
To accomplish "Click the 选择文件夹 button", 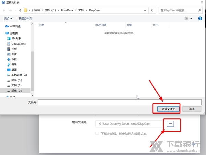I will point(168,109).
